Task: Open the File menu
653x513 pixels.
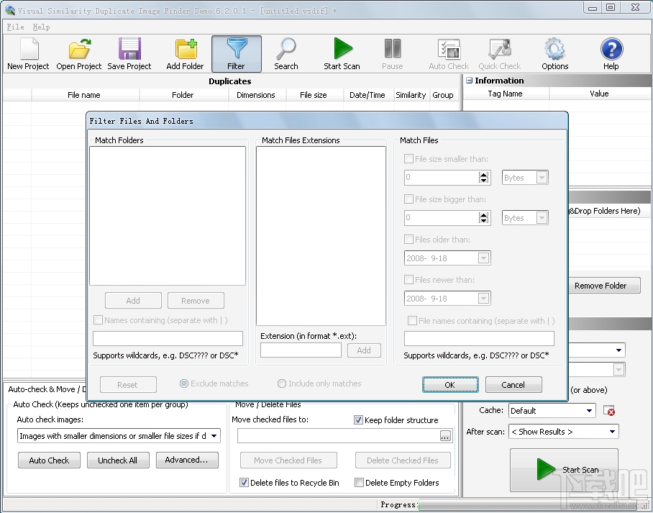Action: point(14,27)
